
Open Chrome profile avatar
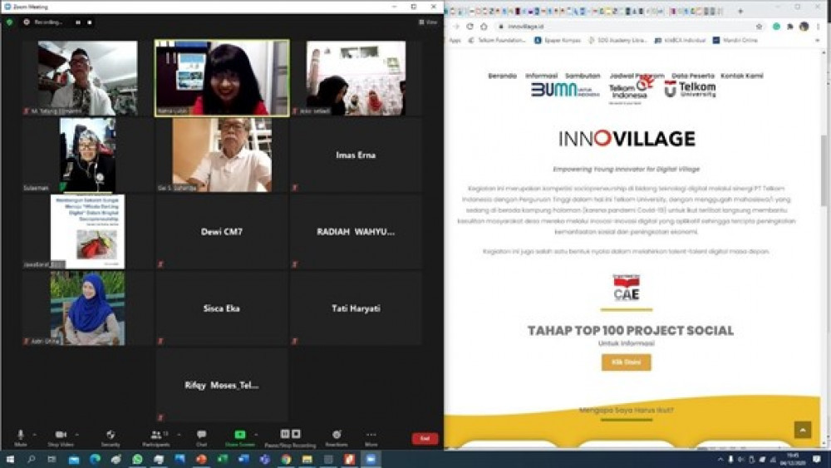(804, 26)
